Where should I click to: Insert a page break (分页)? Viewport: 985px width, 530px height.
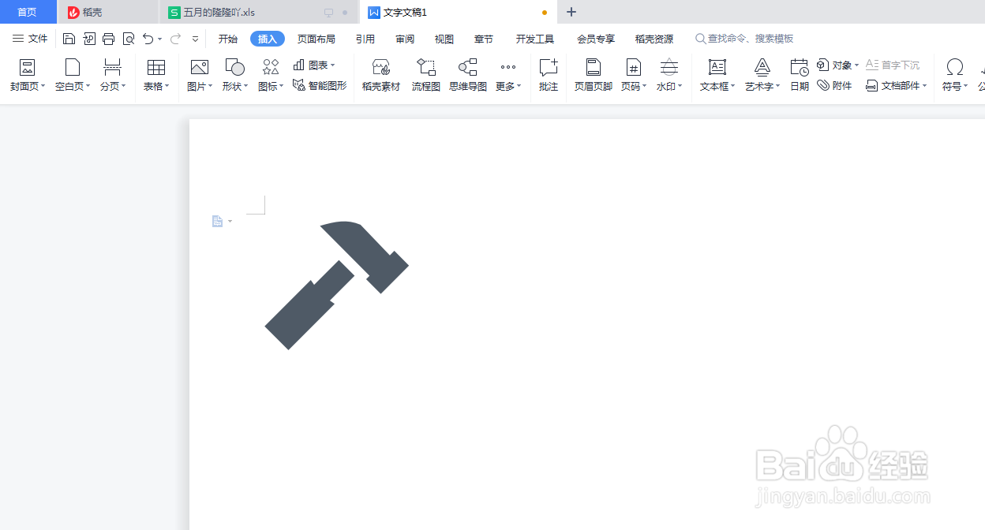pyautogui.click(x=113, y=76)
